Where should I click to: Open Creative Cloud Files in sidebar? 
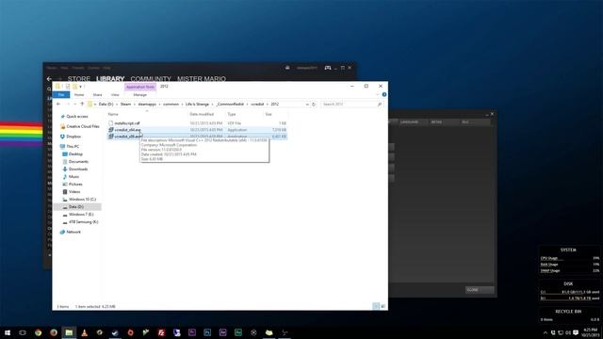[83, 126]
